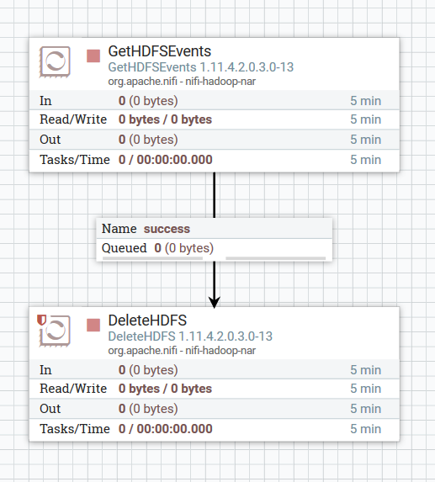
Task: Click the DeleteHDFS 1.11.4.2.0.3.0-13 version text
Action: pyautogui.click(x=190, y=336)
